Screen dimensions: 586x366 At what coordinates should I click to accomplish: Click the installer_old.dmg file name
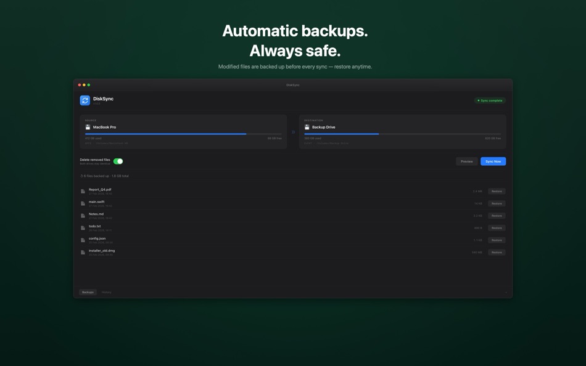point(102,251)
